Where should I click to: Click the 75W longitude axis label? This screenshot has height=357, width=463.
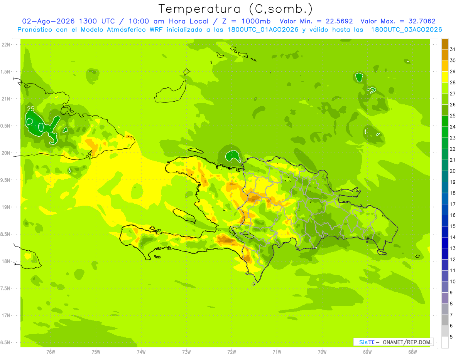point(96,352)
